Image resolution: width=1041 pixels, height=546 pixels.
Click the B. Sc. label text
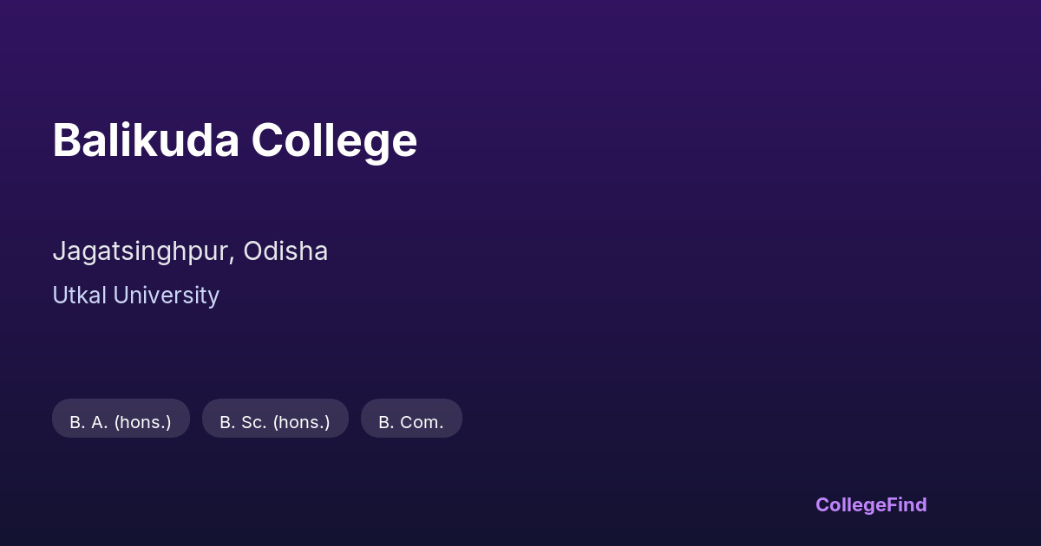click(243, 422)
